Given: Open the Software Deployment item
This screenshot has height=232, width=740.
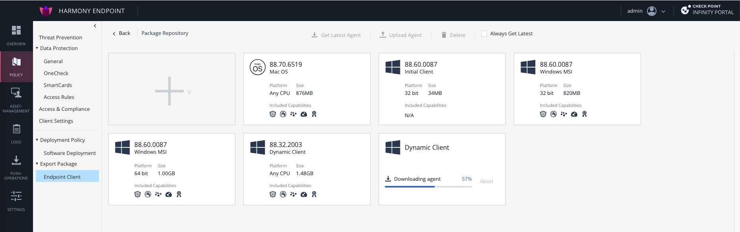Looking at the screenshot, I should click(x=70, y=153).
